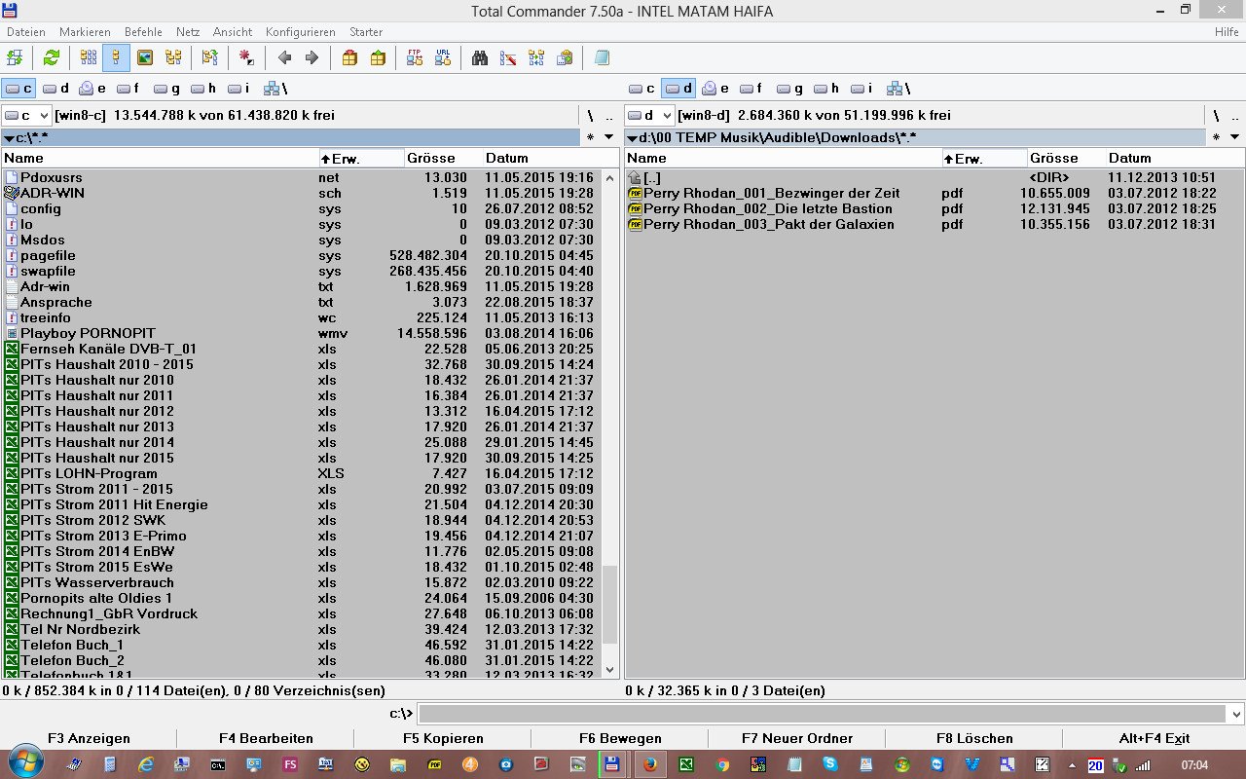Click the first toolbar icon with green arrows
The image size is (1246, 779).
click(15, 57)
